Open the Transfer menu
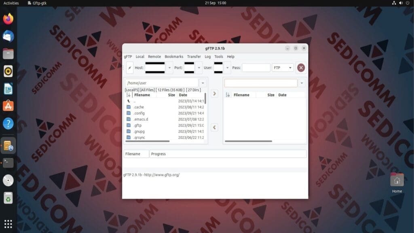This screenshot has height=233, width=414. point(194,57)
